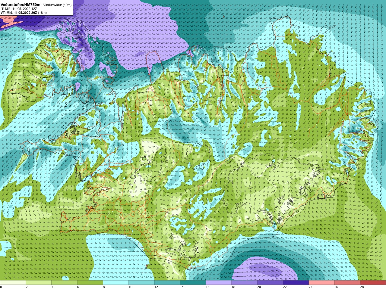Click the legend scale label '20'
386x289 pixels.
(259, 287)
